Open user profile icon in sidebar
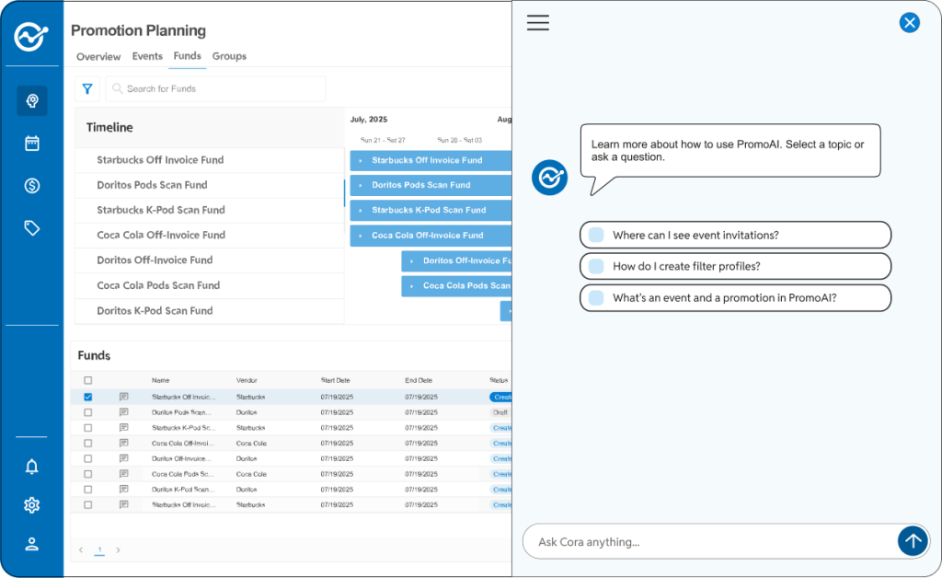Image resolution: width=942 pixels, height=578 pixels. [32, 544]
